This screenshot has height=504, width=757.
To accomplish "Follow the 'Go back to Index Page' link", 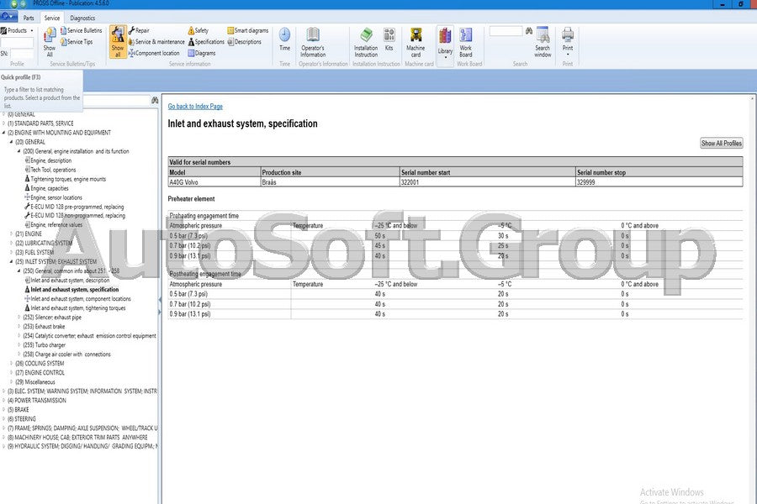I will 195,106.
